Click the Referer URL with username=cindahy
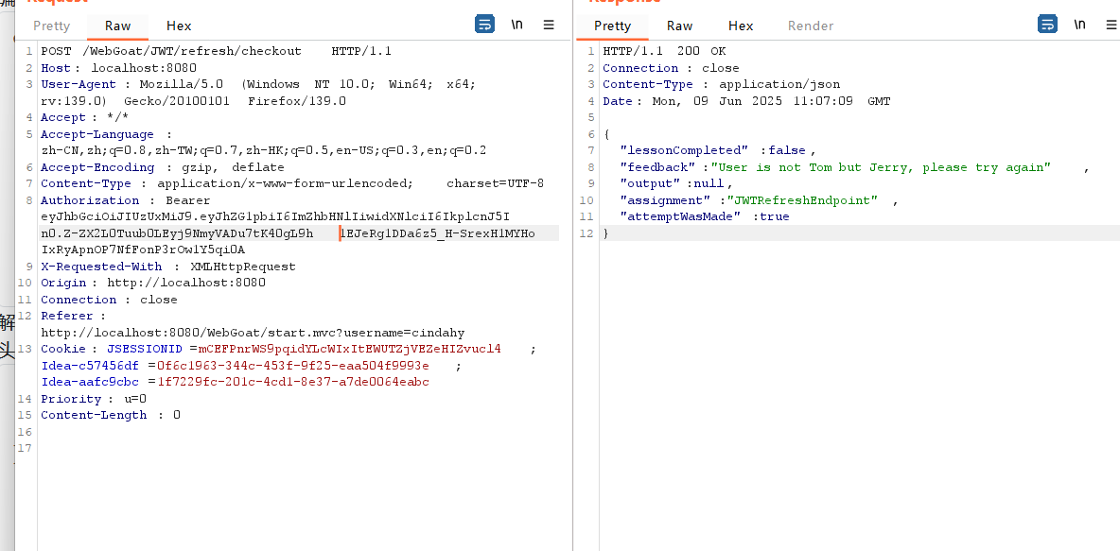This screenshot has height=551, width=1120. point(253,333)
